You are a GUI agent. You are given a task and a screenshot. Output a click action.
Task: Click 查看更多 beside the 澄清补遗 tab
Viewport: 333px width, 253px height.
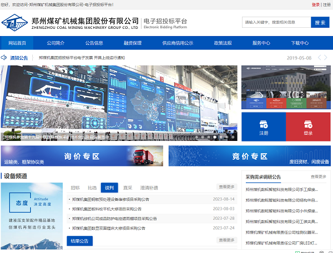point(226,187)
